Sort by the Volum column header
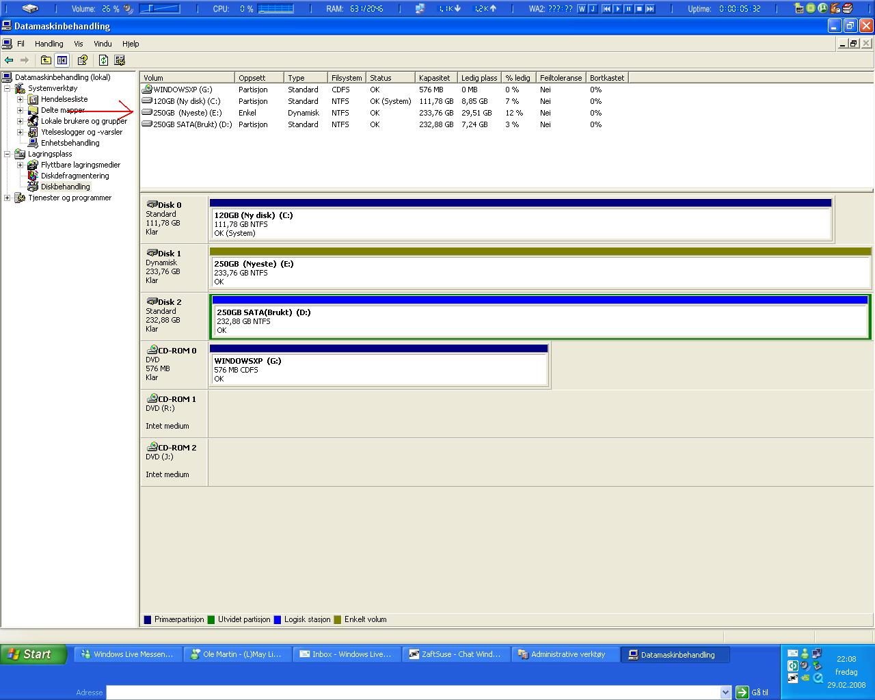 tap(187, 78)
